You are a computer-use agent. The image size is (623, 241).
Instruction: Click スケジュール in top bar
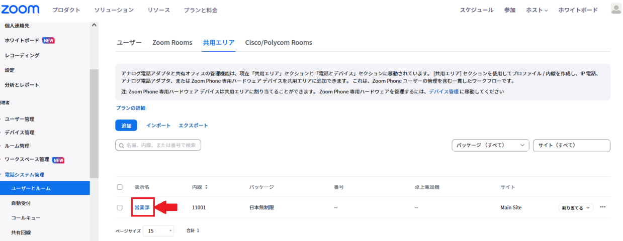coord(477,10)
